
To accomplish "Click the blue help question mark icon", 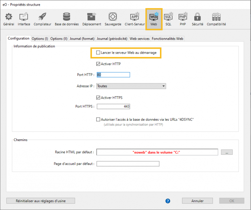I will click(x=168, y=201).
